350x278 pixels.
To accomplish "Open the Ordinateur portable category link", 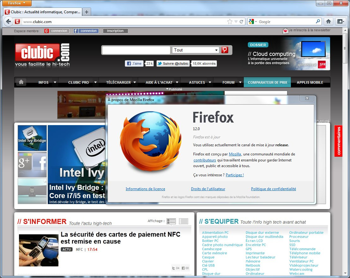I will (x=306, y=233).
